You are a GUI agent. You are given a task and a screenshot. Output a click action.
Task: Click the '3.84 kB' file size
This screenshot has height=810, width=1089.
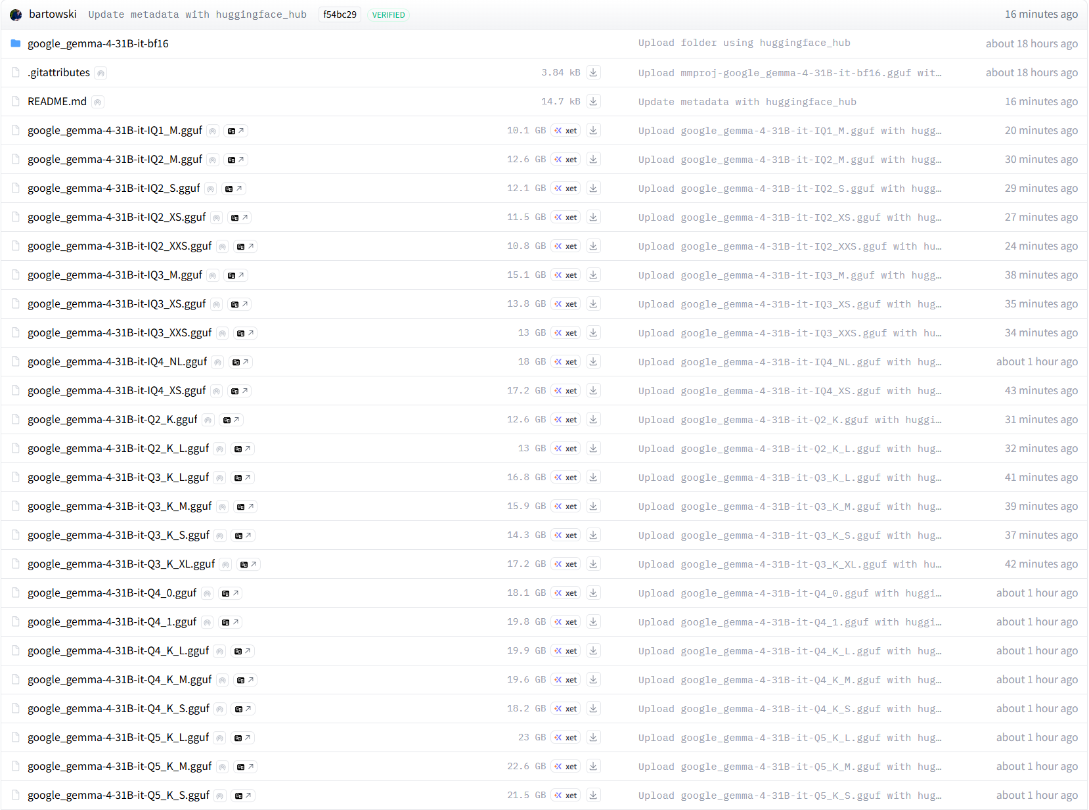[561, 72]
